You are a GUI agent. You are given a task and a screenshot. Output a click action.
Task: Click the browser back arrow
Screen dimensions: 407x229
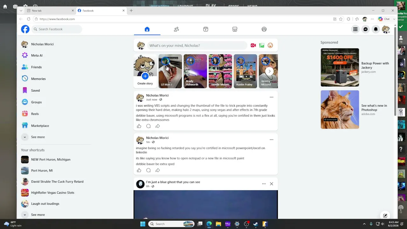(x=21, y=19)
